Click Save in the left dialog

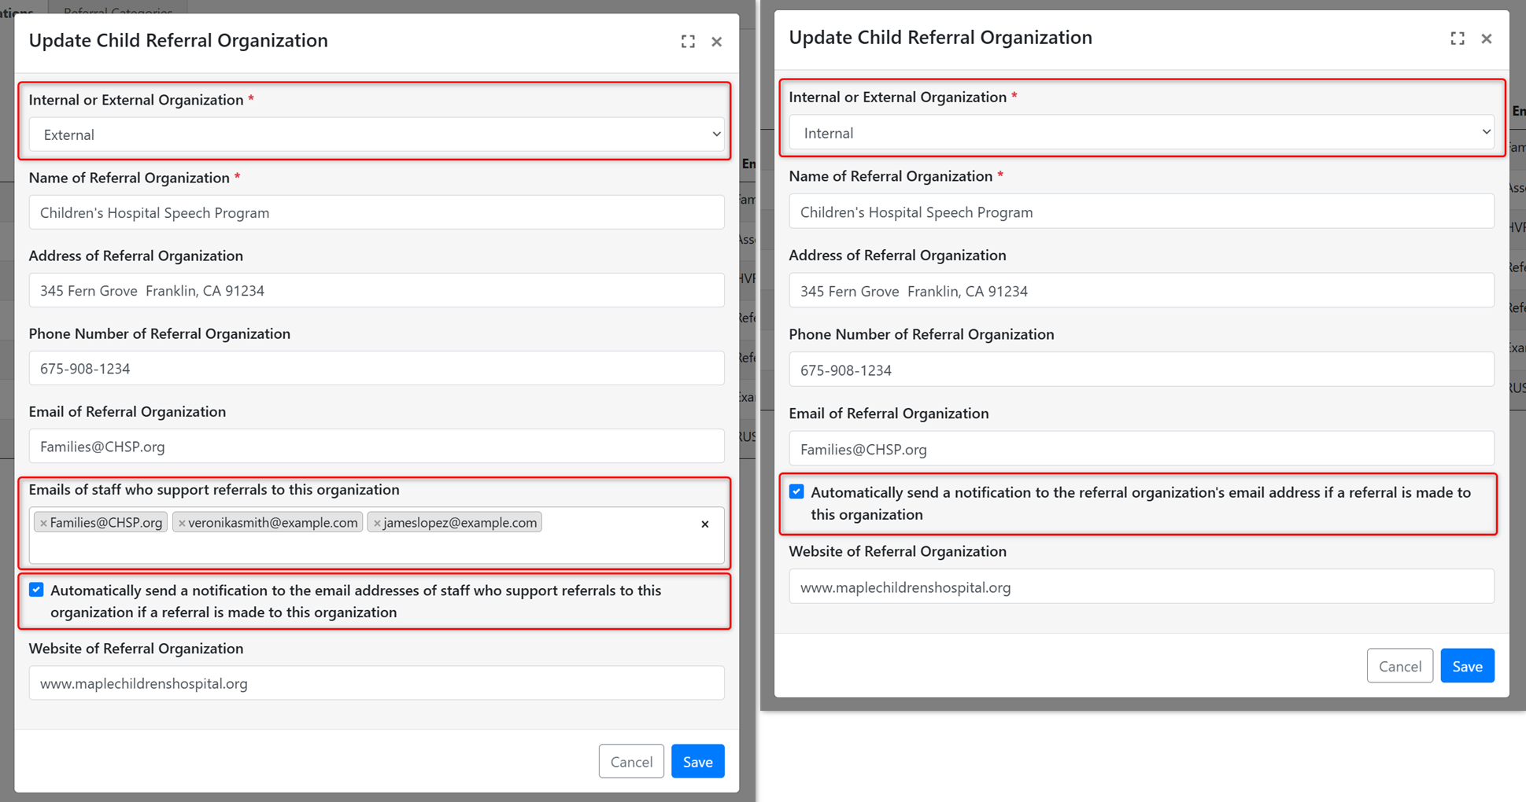pyautogui.click(x=697, y=761)
